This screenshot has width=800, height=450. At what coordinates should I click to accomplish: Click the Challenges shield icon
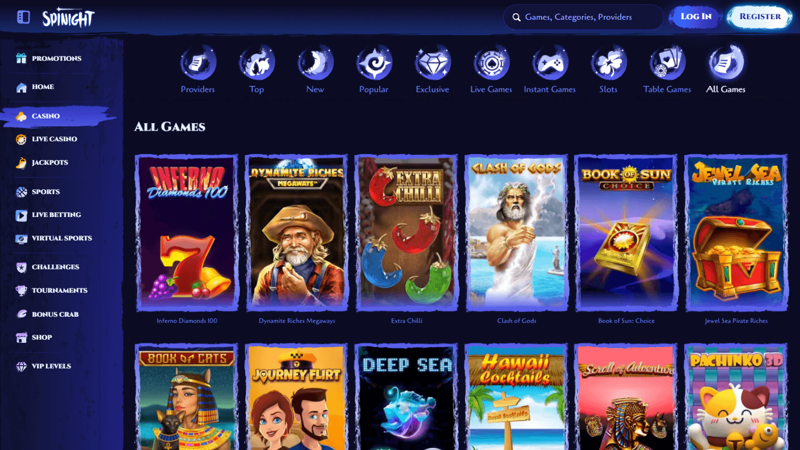(x=21, y=267)
